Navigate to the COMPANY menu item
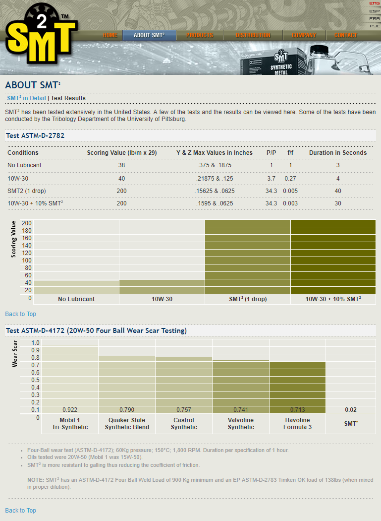 point(304,35)
